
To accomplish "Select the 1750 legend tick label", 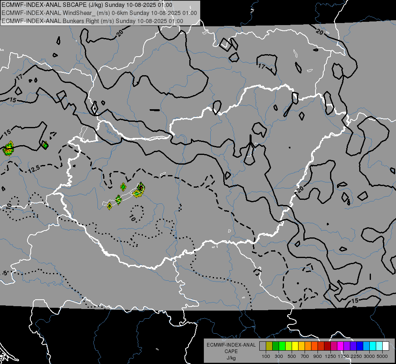I will point(343,356).
